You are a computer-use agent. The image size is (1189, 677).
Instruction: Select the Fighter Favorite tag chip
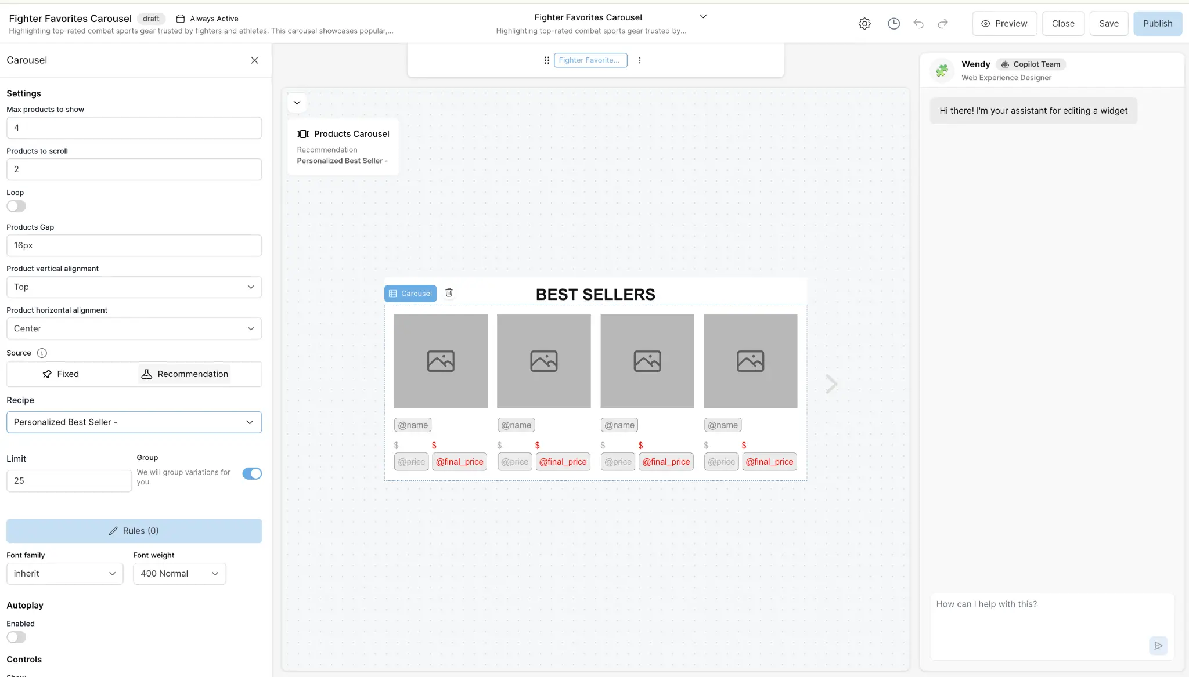coord(590,60)
